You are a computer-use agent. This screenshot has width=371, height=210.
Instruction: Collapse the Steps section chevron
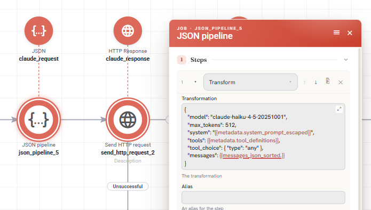click(346, 60)
